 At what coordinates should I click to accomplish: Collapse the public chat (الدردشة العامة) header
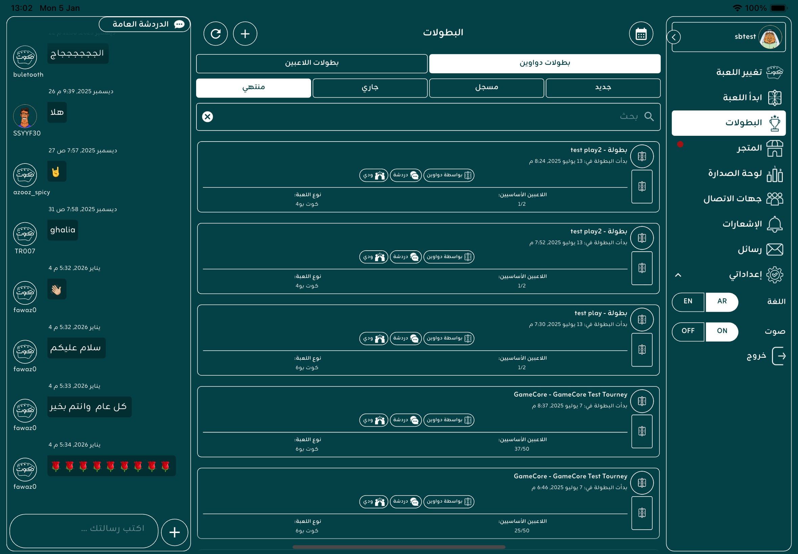pos(144,24)
